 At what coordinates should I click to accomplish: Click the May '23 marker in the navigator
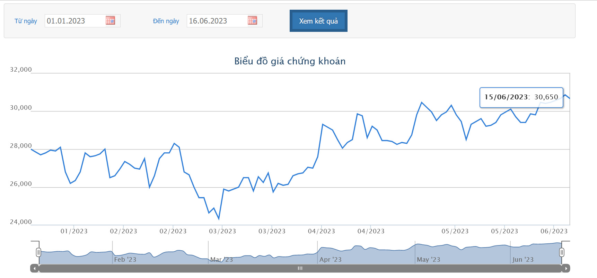[428, 259]
